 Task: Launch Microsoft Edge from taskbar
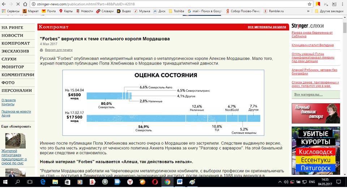pos(43,182)
